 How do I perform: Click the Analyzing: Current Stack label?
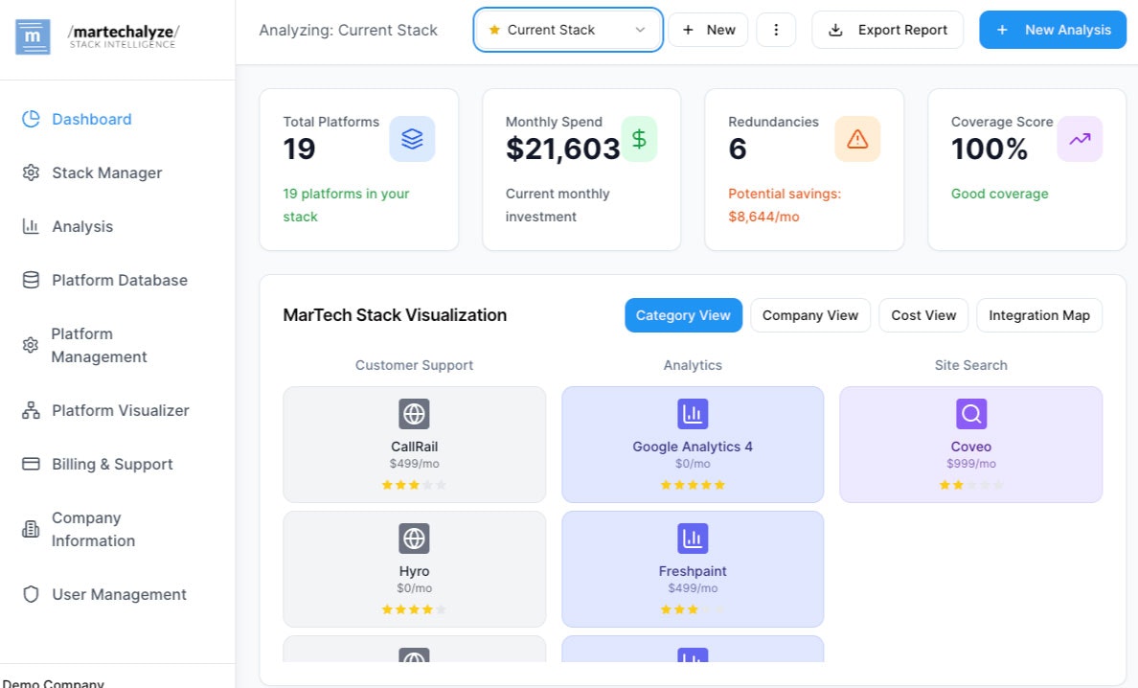pyautogui.click(x=349, y=30)
